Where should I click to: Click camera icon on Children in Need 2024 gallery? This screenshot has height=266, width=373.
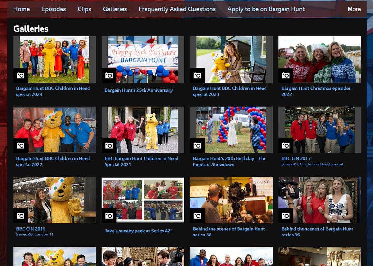point(21,75)
